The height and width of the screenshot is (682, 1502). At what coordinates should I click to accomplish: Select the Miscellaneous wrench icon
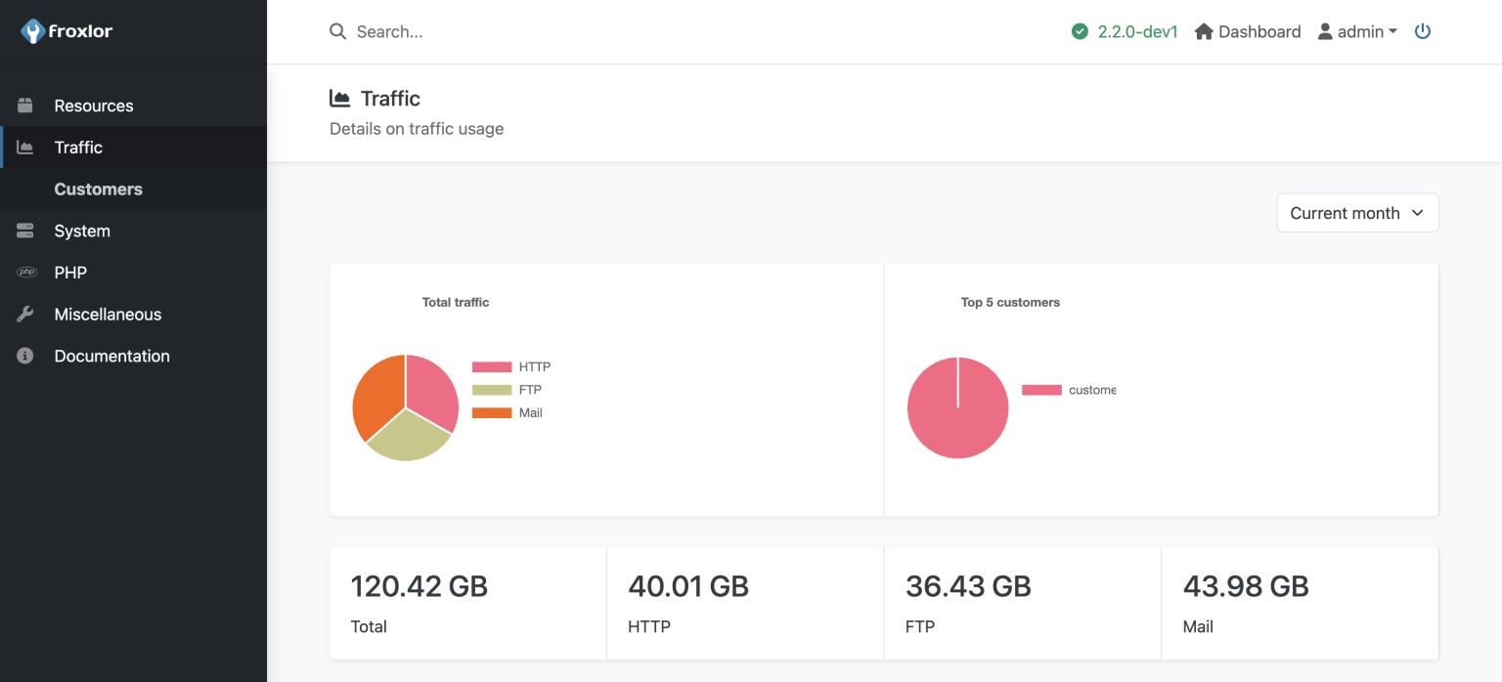pos(24,314)
